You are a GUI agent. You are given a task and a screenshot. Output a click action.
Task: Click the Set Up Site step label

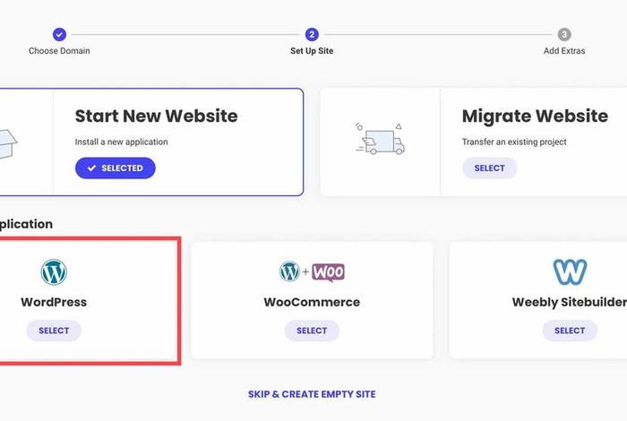pyautogui.click(x=312, y=51)
